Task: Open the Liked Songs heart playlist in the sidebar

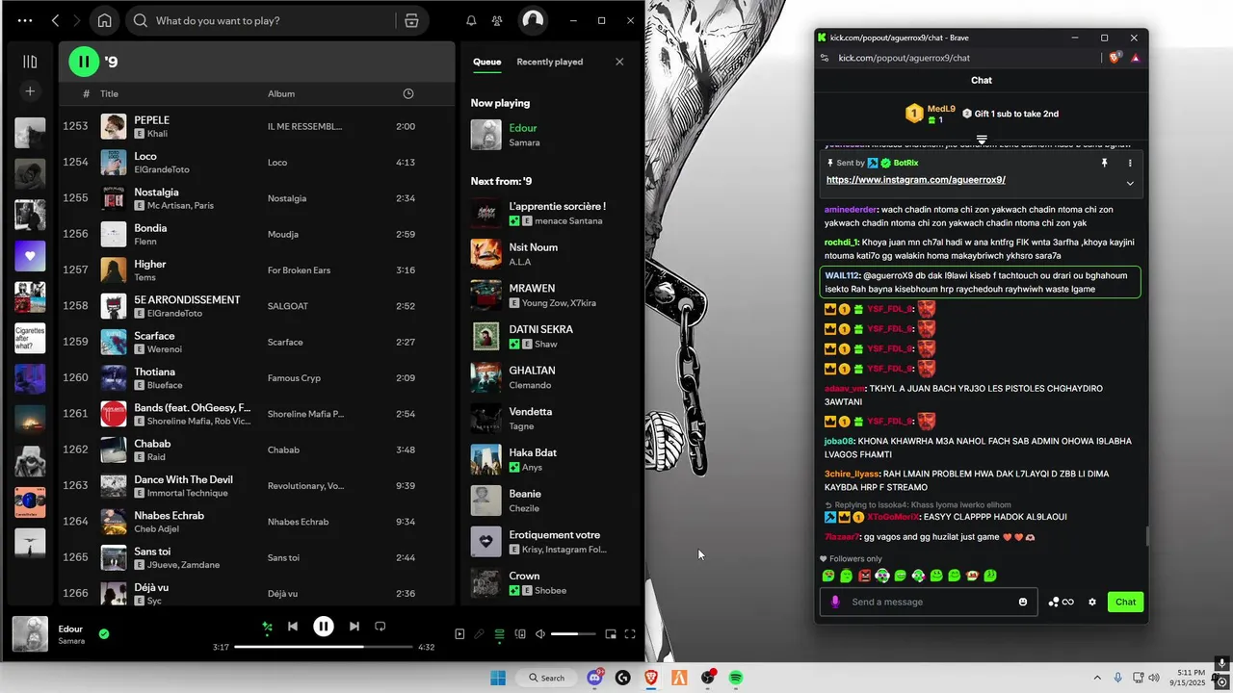Action: pos(30,256)
